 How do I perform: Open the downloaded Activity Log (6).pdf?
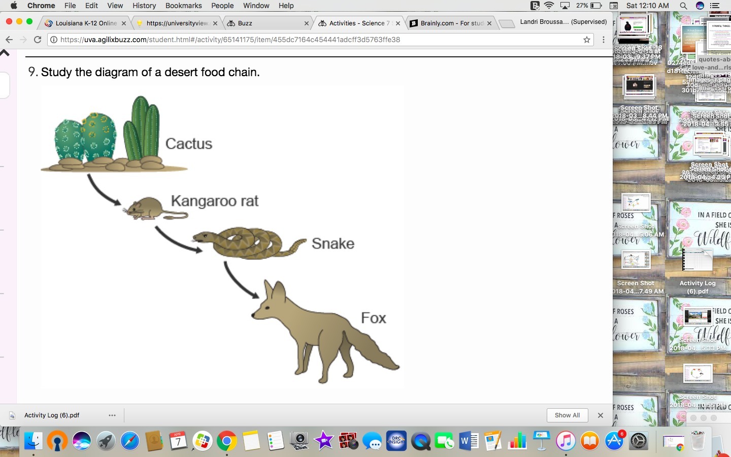click(x=52, y=415)
